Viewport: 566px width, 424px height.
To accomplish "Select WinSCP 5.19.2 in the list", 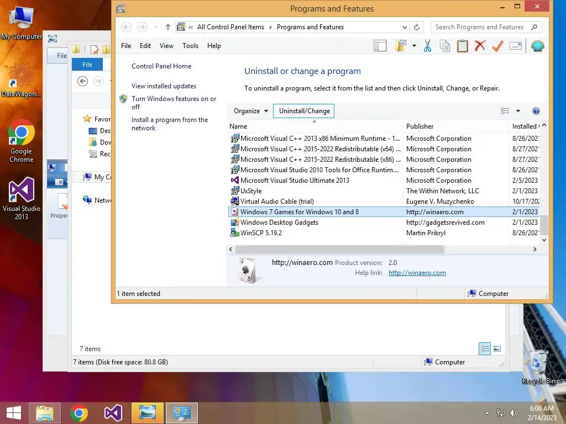I will [x=384, y=233].
